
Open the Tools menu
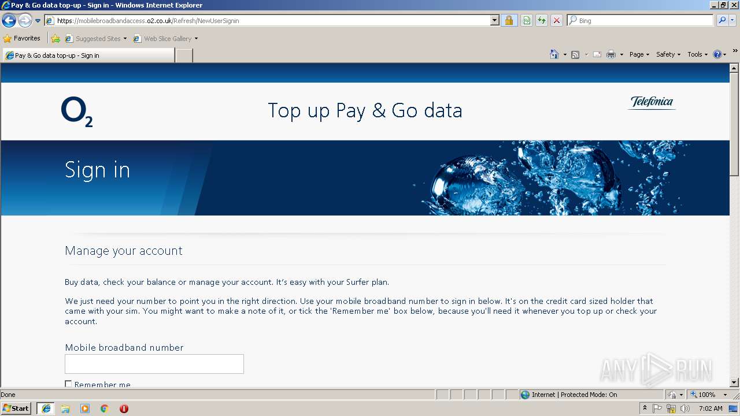(x=697, y=54)
